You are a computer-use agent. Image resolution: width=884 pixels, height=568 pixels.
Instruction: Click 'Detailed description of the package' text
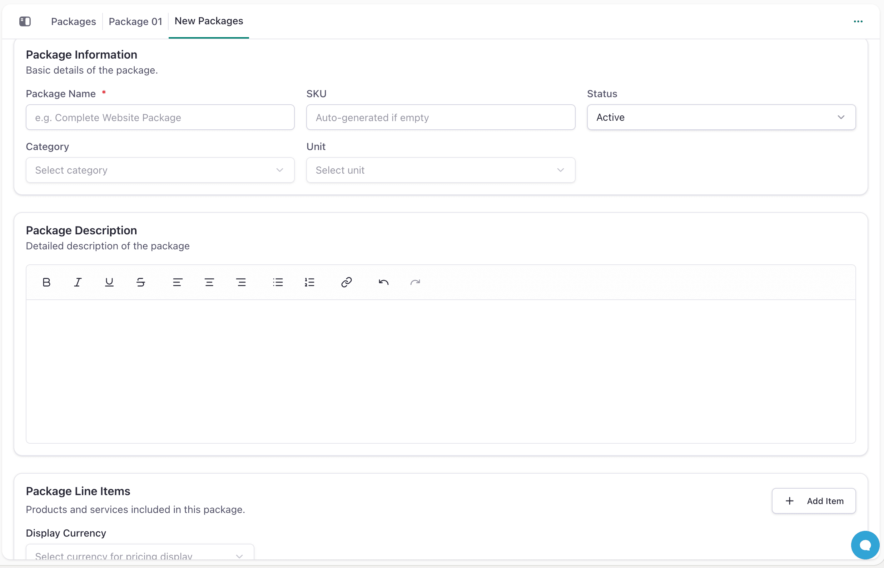tap(108, 246)
